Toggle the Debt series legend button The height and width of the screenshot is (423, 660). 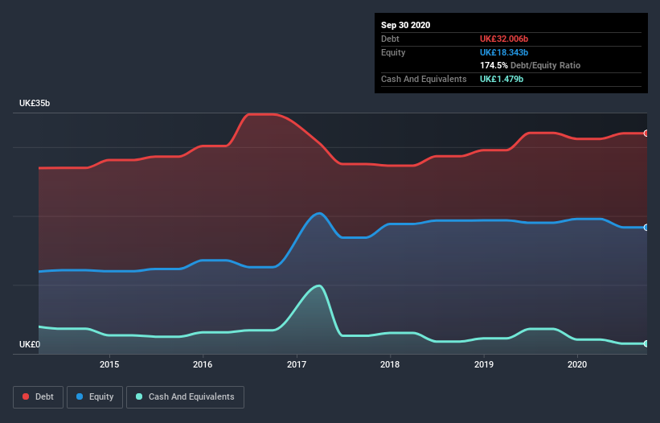coord(39,397)
